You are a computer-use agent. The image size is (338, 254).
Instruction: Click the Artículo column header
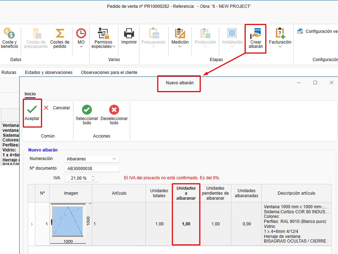pyautogui.click(x=119, y=193)
